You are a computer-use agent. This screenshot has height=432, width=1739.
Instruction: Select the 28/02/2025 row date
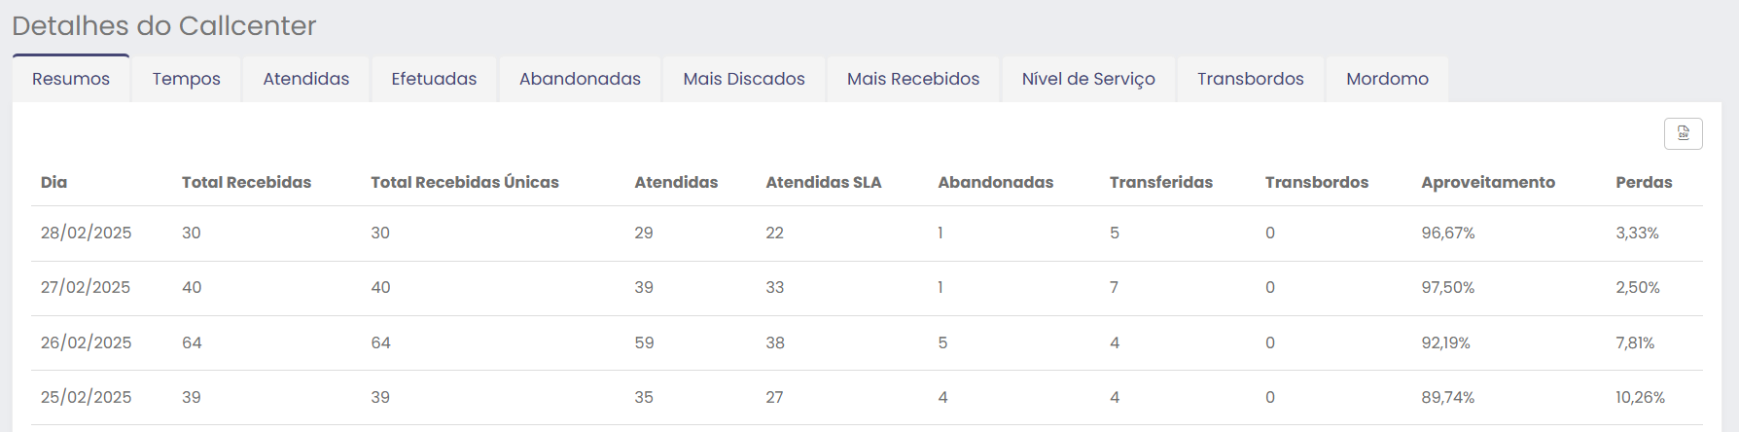86,233
